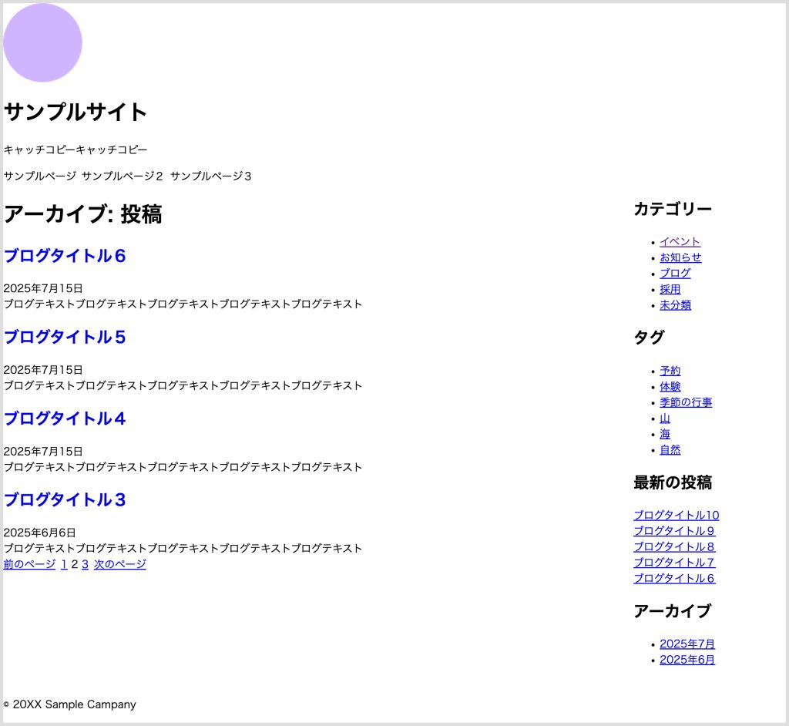Click the タグ sidebar heading
Viewport: 789px width, 726px height.
pyautogui.click(x=649, y=338)
